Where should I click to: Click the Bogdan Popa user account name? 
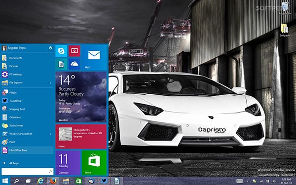[x=17, y=48]
